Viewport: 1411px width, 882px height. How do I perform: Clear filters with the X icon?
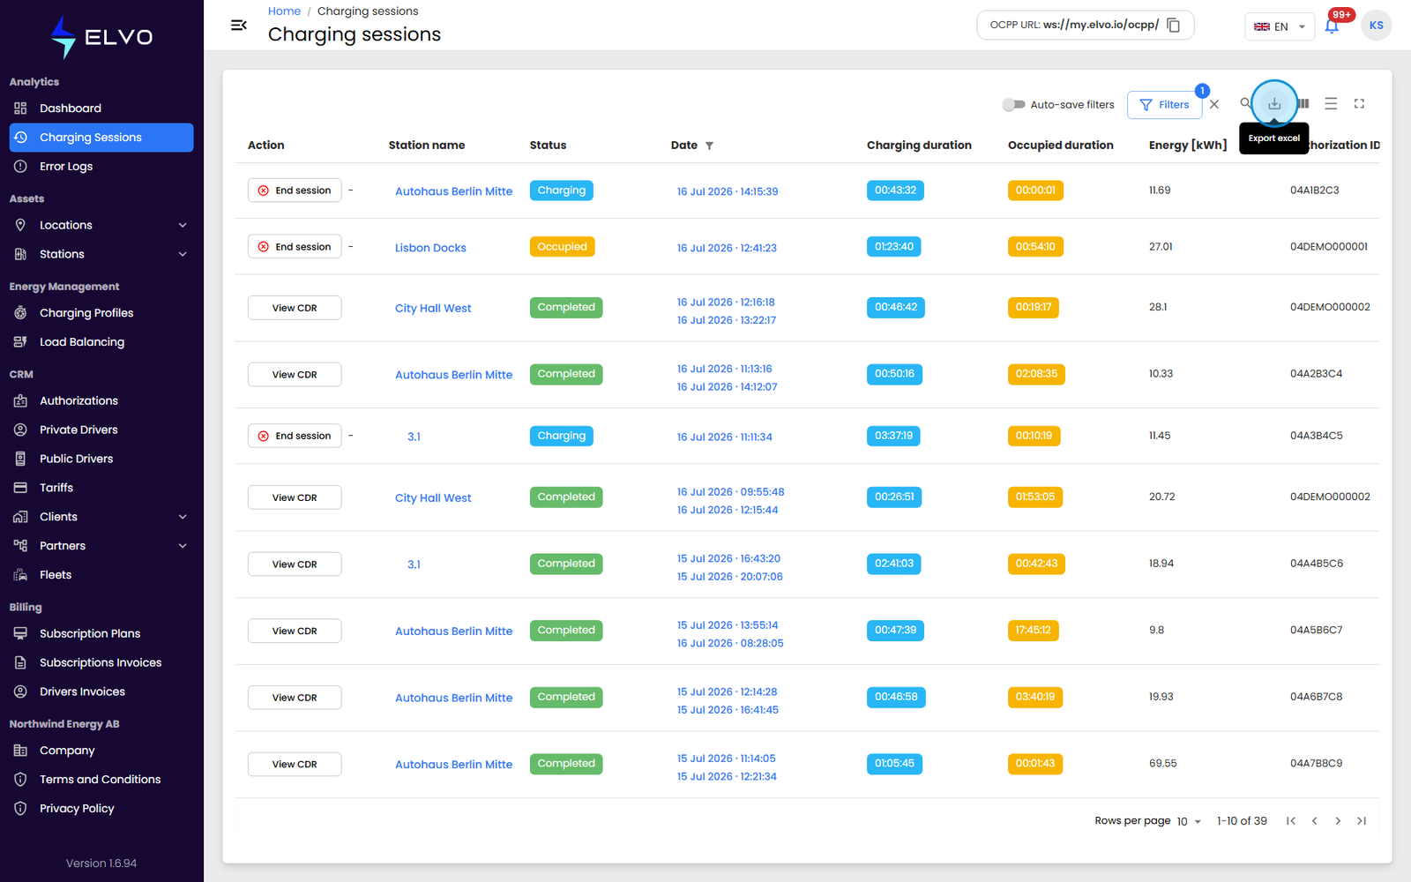(1214, 104)
